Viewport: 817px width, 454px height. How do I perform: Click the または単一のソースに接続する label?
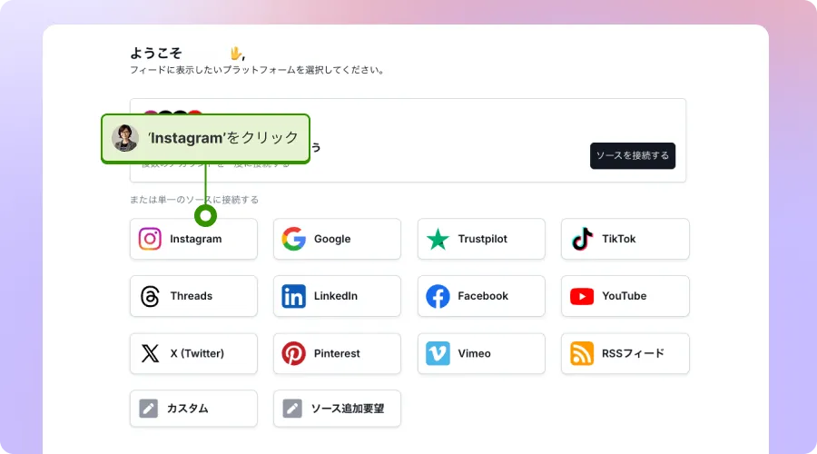coord(194,200)
